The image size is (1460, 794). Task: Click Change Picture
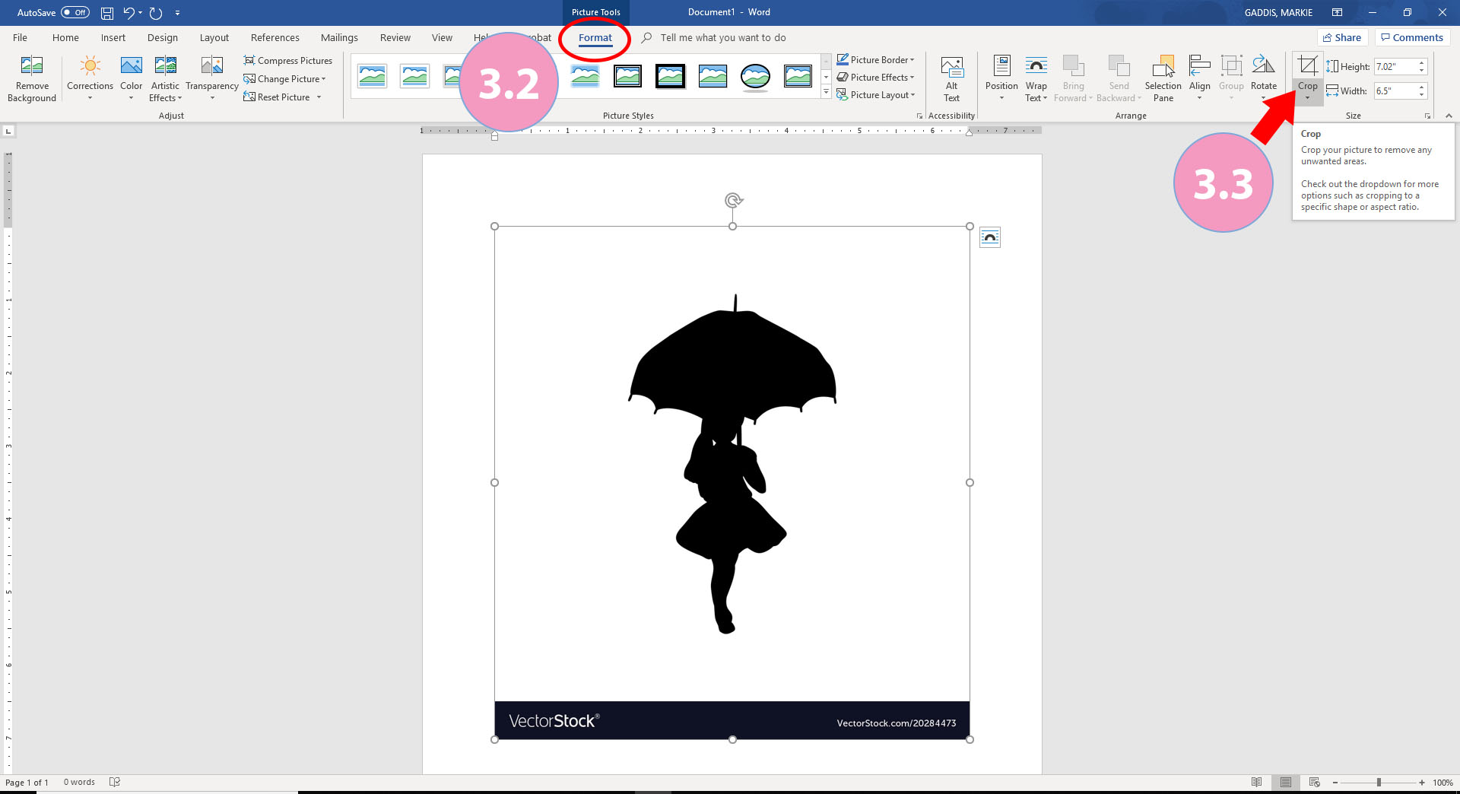pyautogui.click(x=284, y=79)
